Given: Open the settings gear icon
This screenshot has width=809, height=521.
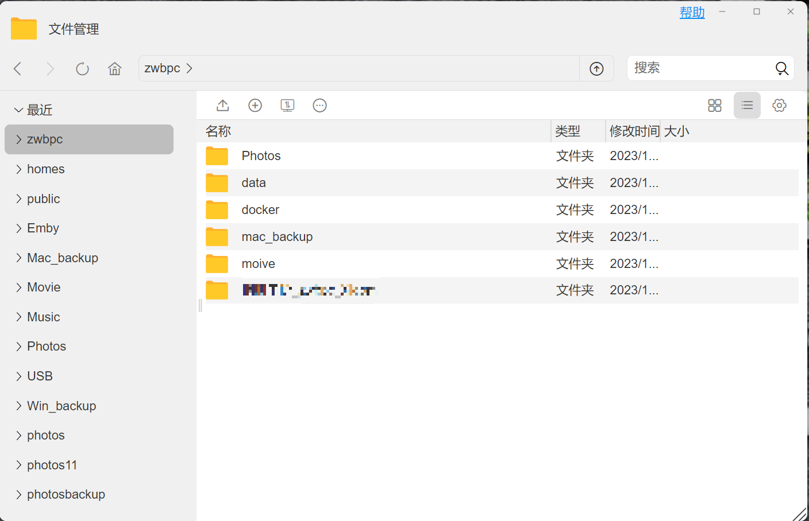Looking at the screenshot, I should (x=779, y=106).
